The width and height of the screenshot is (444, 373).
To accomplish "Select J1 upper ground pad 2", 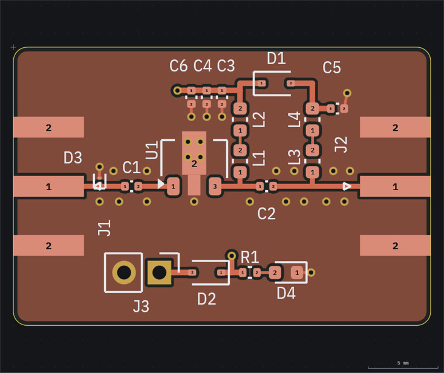I will pyautogui.click(x=49, y=127).
